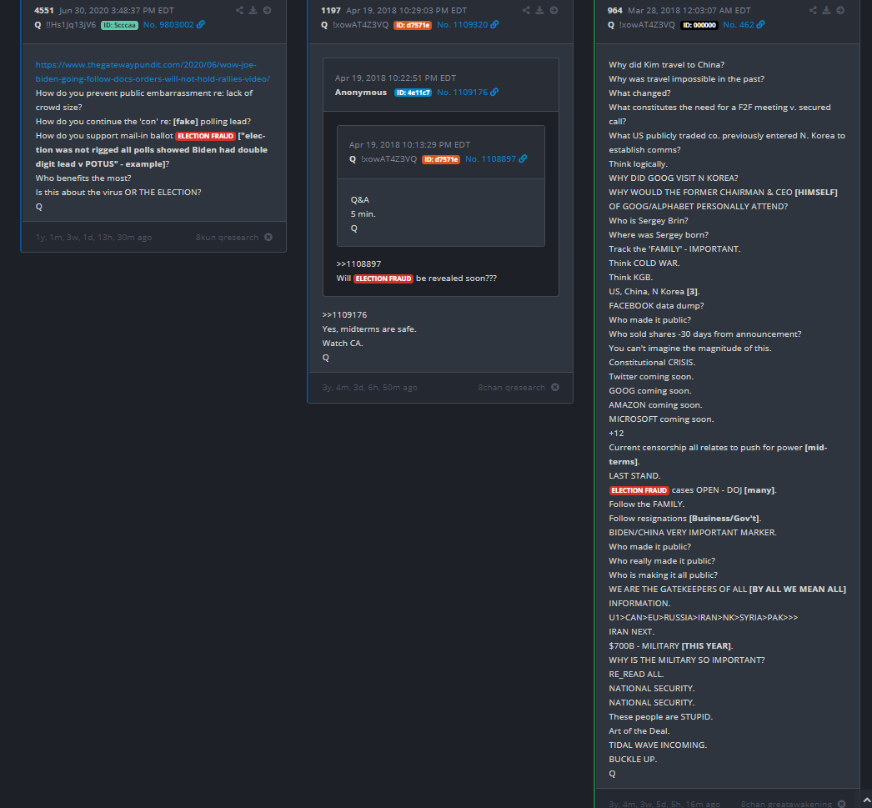This screenshot has height=808, width=872.
Task: Click the scroll-to-top arrow
Action: pyautogui.click(x=866, y=800)
